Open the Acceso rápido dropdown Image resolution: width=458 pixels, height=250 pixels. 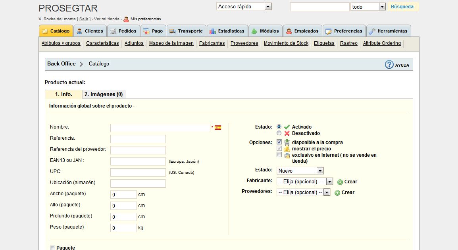click(x=244, y=6)
